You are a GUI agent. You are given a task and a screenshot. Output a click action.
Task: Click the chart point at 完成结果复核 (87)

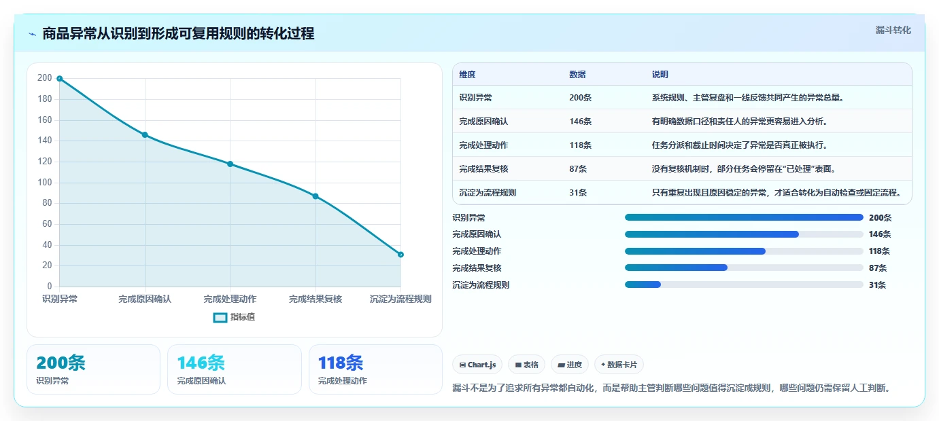point(315,196)
